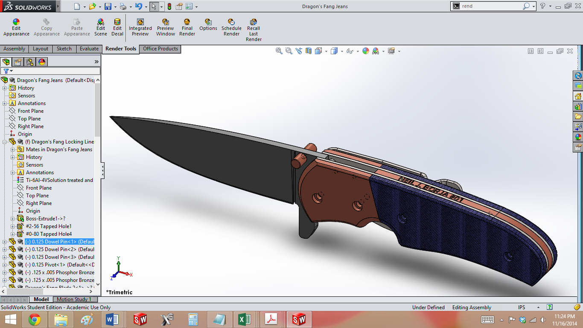The width and height of the screenshot is (583, 328).
Task: Switch to the DisplayManager tab icon
Action: 42,62
